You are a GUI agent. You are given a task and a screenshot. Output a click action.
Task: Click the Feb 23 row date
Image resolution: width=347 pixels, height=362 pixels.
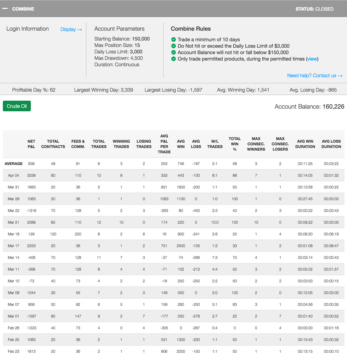[x=14, y=351]
